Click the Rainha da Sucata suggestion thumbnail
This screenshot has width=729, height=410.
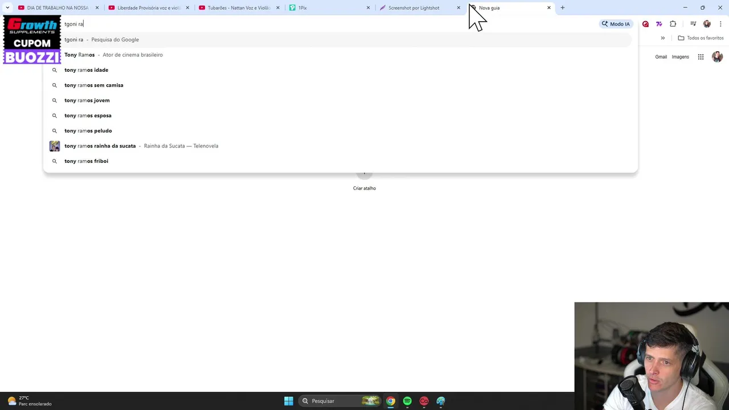tap(55, 146)
